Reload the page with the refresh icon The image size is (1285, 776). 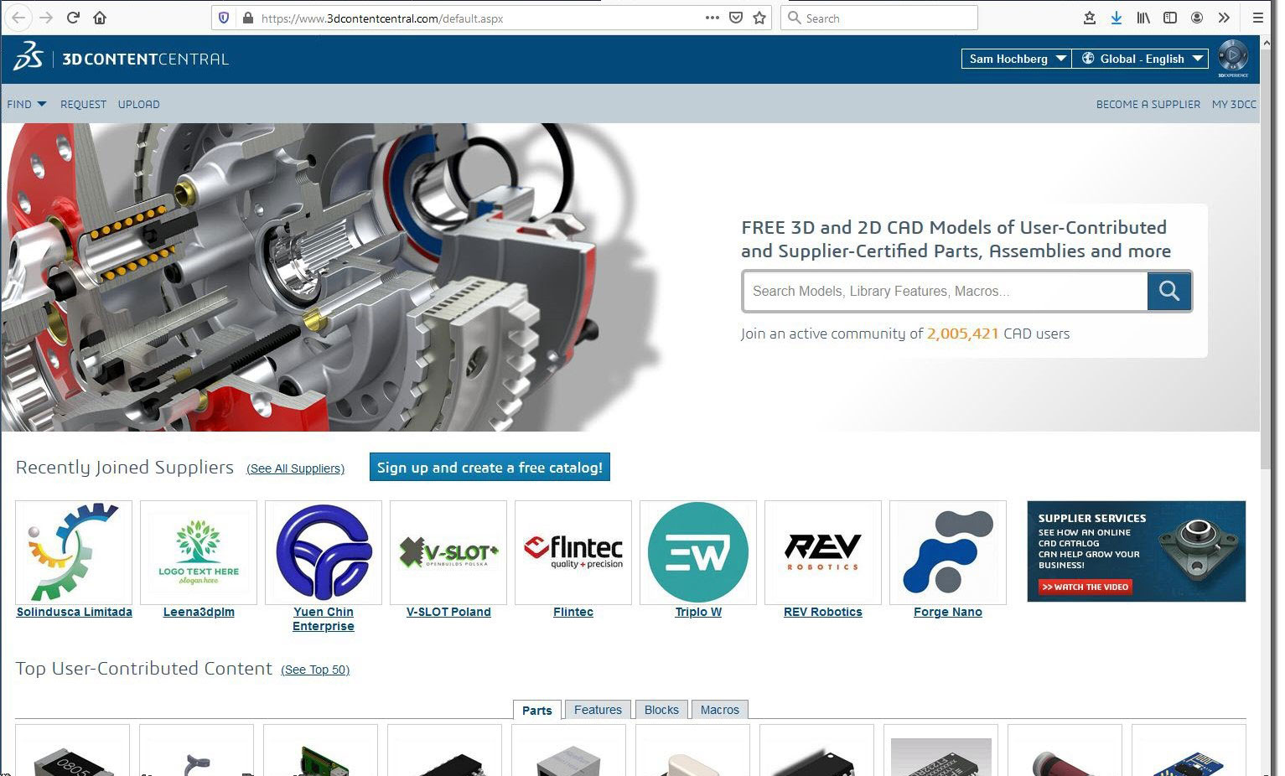coord(73,18)
